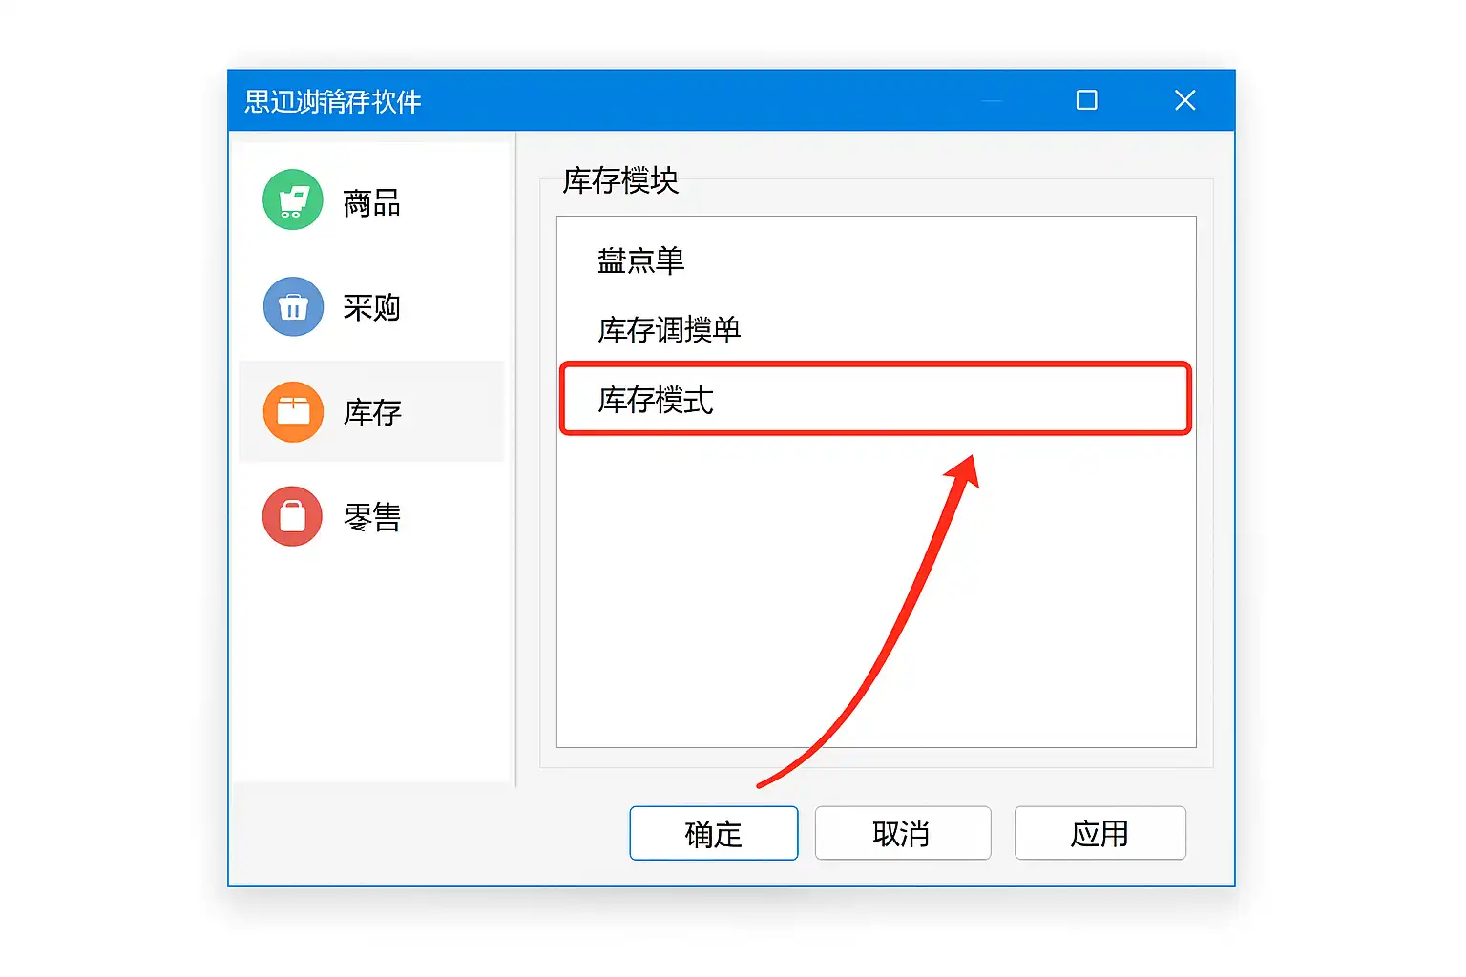Switch to the 采购 sidebar label
The height and width of the screenshot is (977, 1466).
[x=372, y=307]
